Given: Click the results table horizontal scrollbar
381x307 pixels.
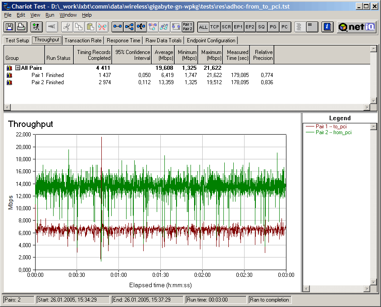Looking at the screenshot, I should [186, 107].
